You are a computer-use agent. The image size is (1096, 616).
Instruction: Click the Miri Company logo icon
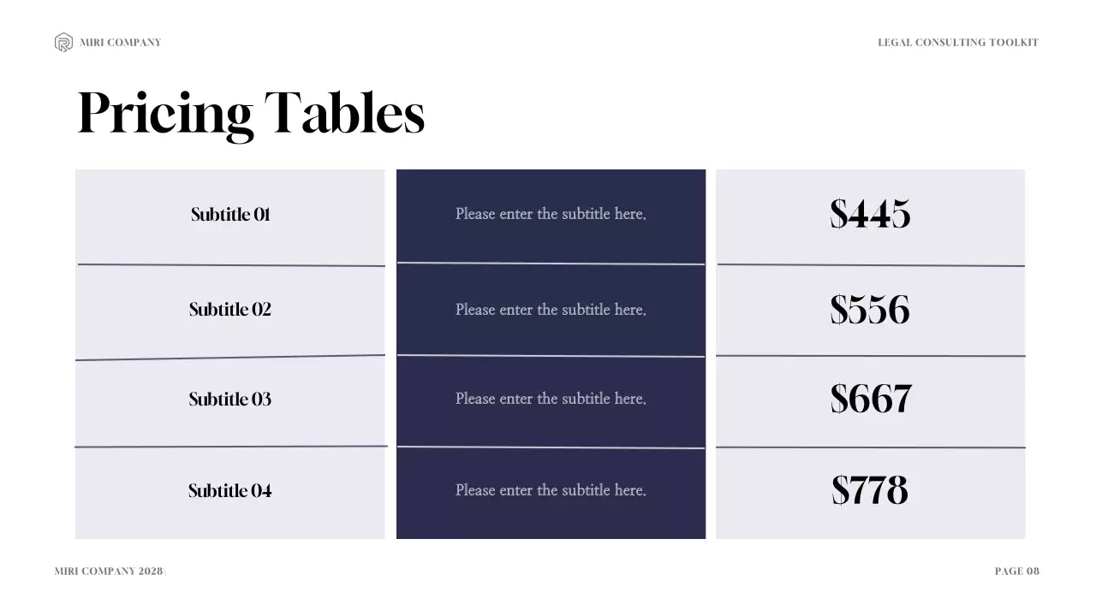pos(63,42)
